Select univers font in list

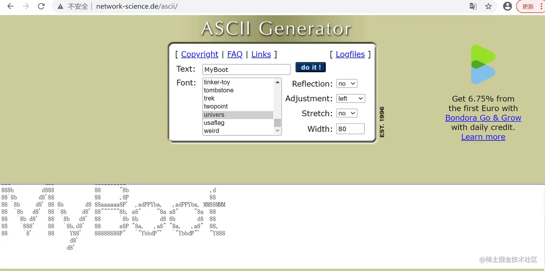pyautogui.click(x=238, y=115)
